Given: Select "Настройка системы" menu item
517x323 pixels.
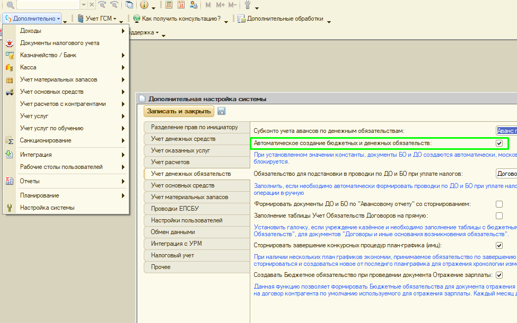Looking at the screenshot, I should click(x=47, y=208).
